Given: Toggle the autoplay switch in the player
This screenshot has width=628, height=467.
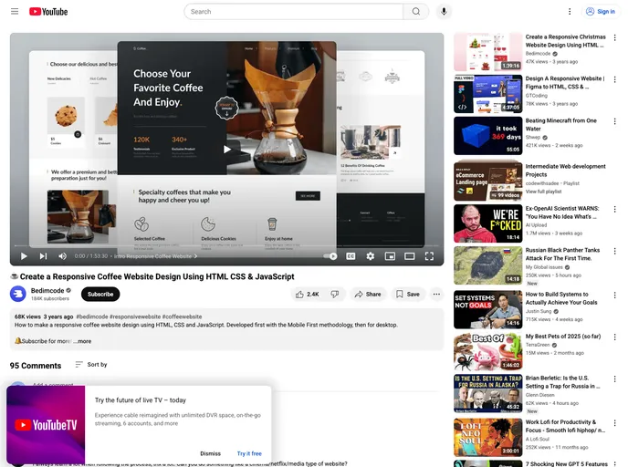Looking at the screenshot, I should (330, 256).
